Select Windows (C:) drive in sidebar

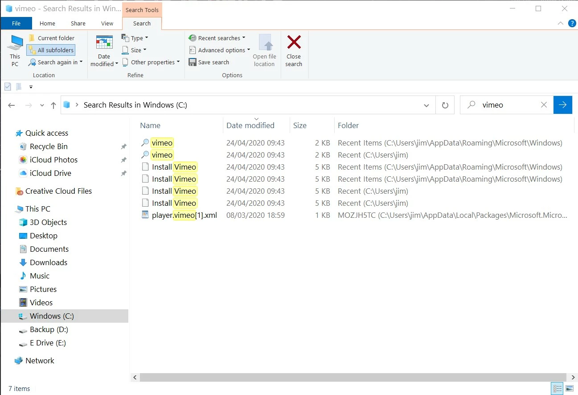coord(64,316)
